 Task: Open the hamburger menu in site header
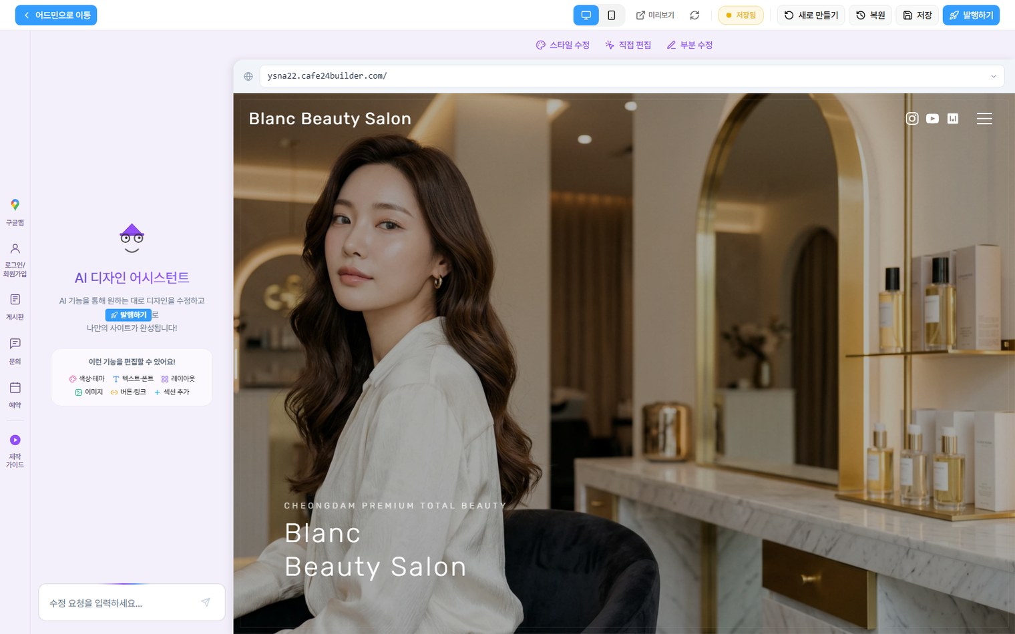[x=984, y=119]
